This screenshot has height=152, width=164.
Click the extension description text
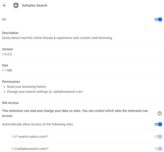57,38
